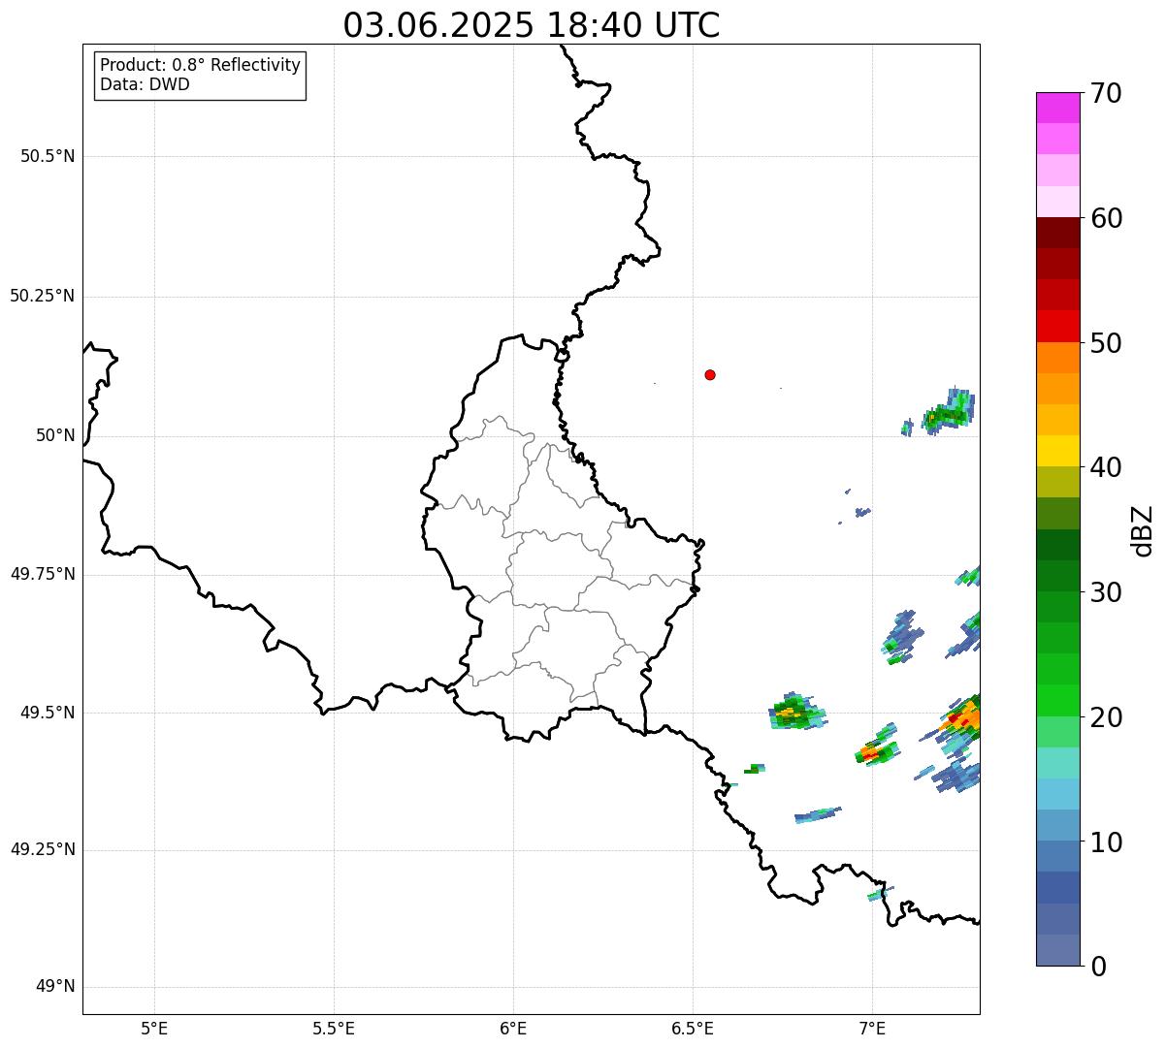Click the red station marker dot
This screenshot has height=1048, width=1166.
pyautogui.click(x=710, y=374)
